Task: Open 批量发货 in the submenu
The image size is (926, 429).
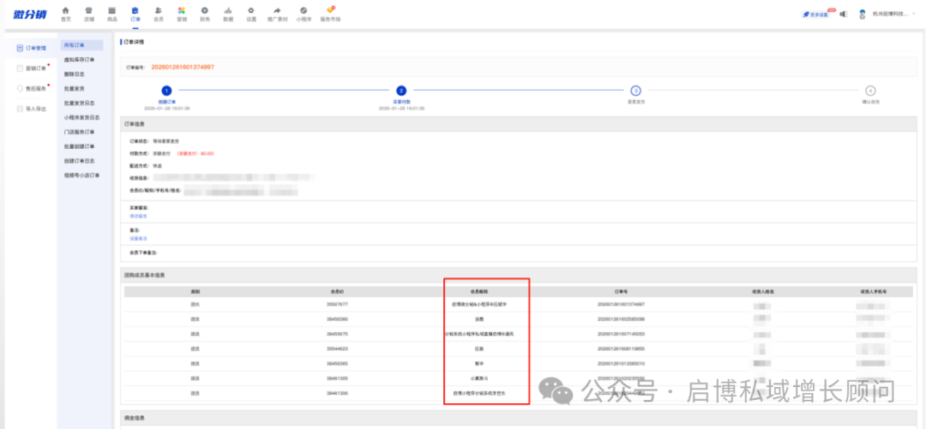Action: coord(75,88)
